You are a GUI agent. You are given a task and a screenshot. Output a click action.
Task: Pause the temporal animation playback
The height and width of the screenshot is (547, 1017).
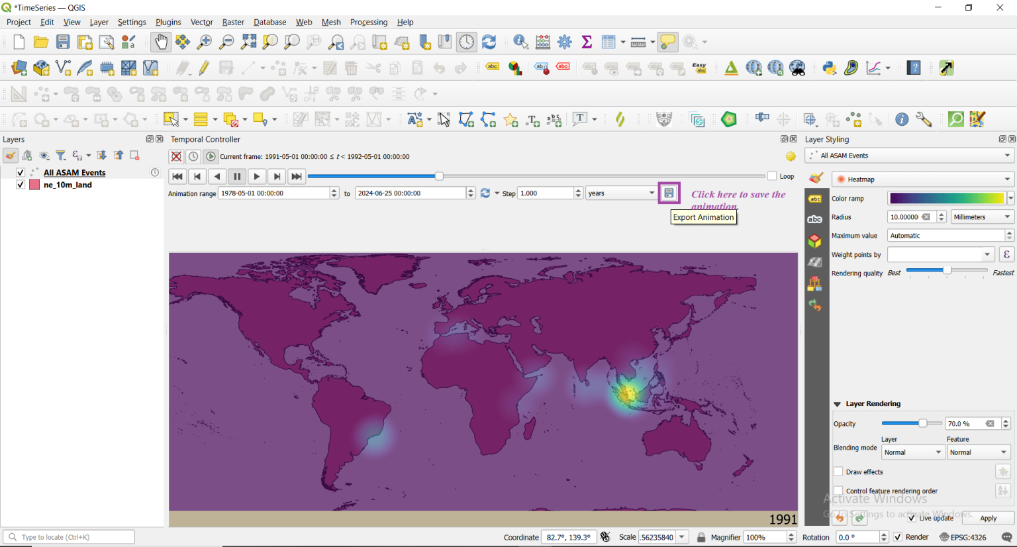[237, 176]
